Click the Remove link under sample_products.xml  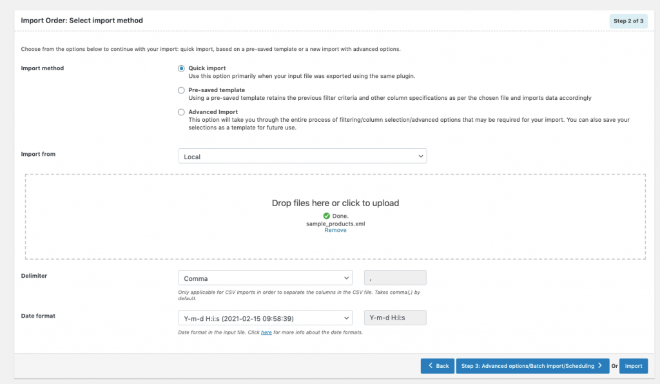(335, 230)
